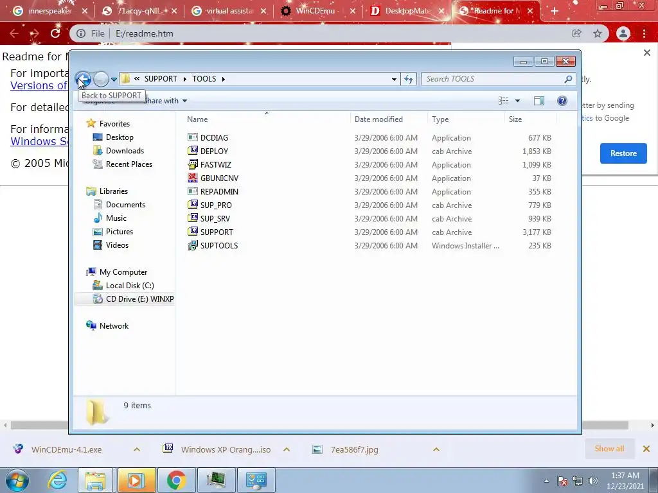Click Show all downloads
The image size is (658, 493).
[x=609, y=449]
